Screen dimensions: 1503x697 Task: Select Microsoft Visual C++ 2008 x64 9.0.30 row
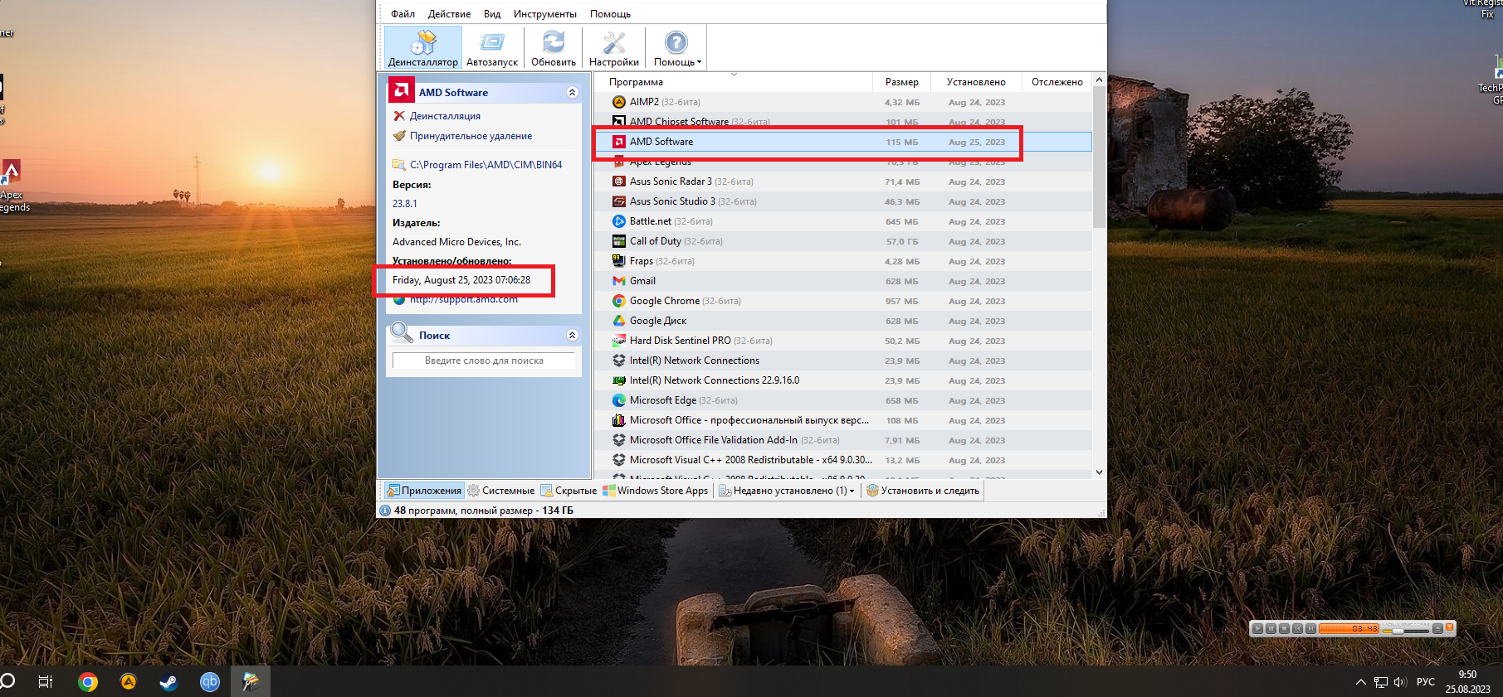tap(842, 460)
